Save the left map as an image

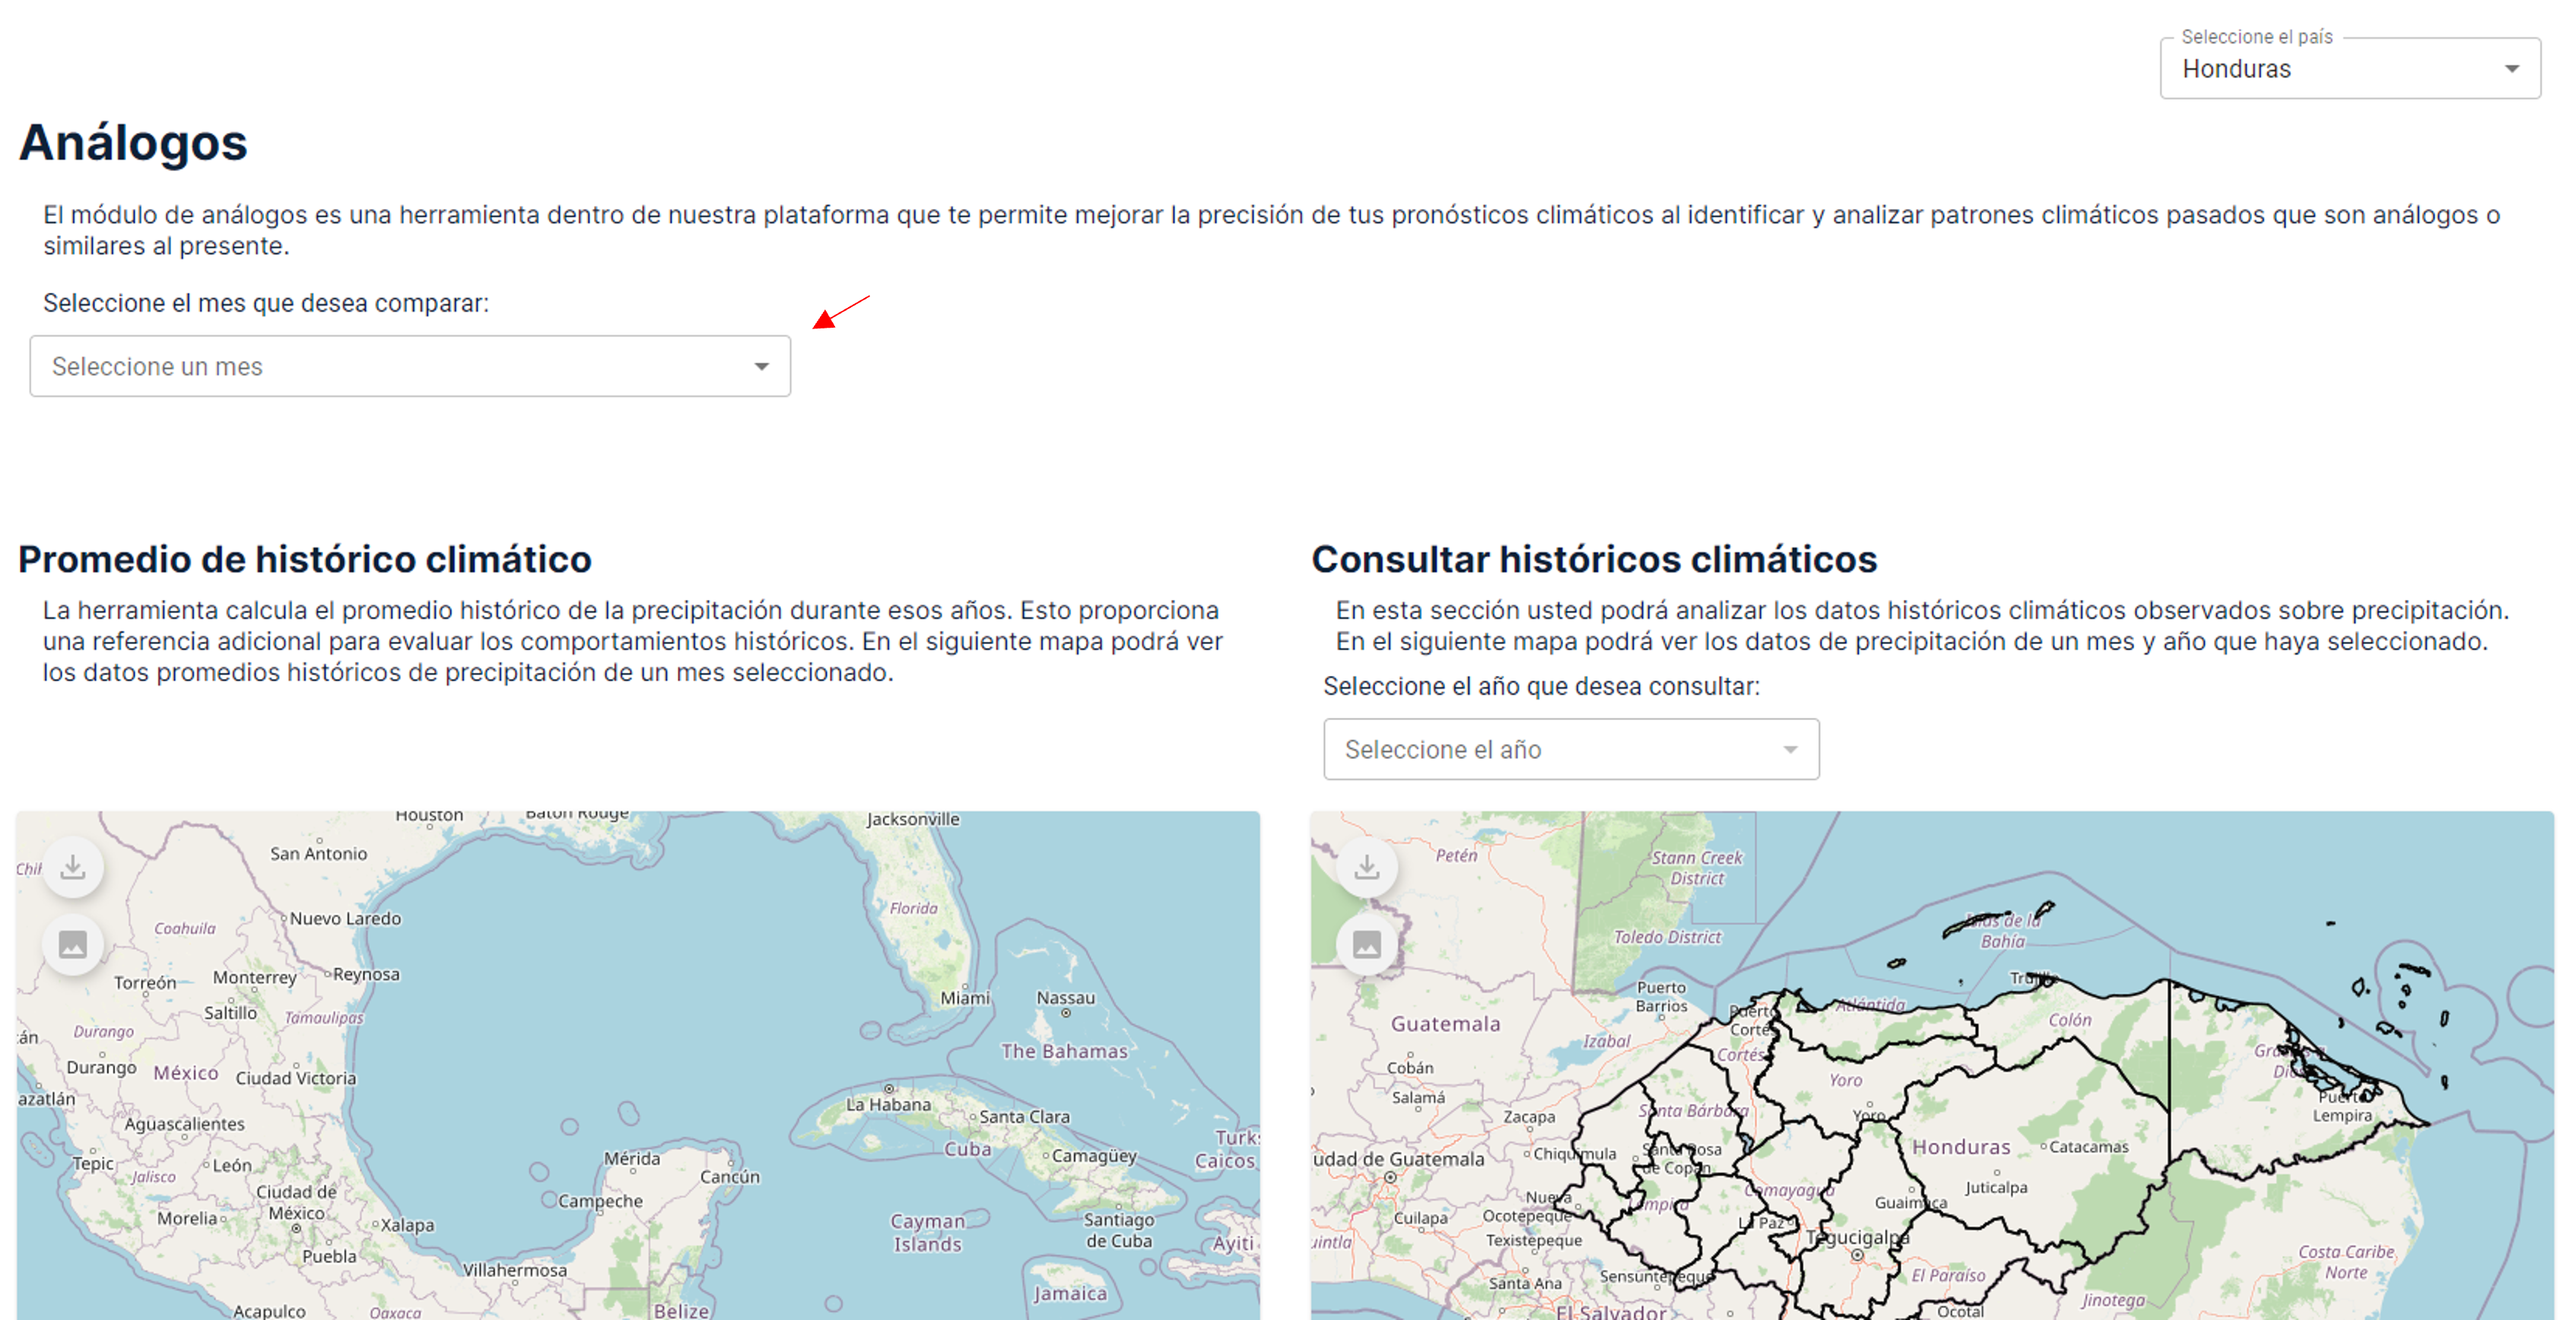point(73,944)
